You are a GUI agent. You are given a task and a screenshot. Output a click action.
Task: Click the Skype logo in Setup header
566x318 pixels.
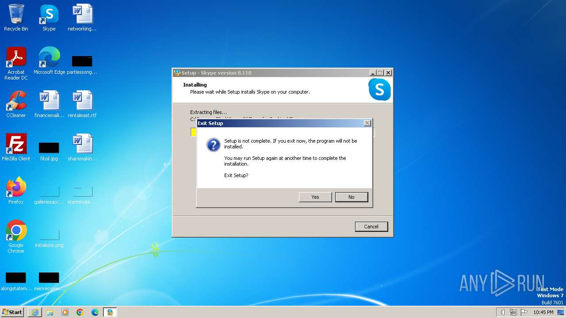point(379,90)
